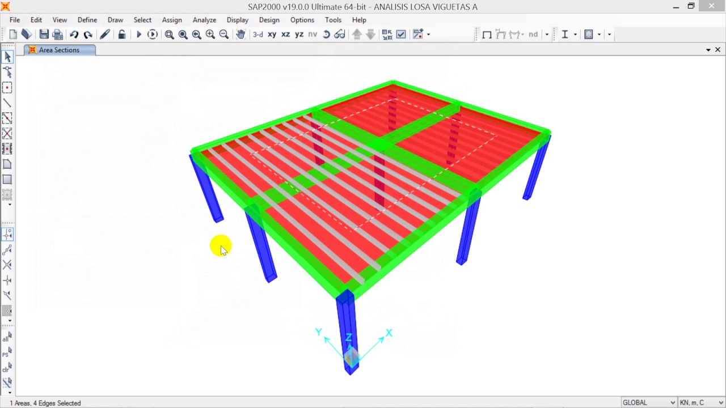
Task: Select the Area Sections view tab
Action: coord(60,50)
